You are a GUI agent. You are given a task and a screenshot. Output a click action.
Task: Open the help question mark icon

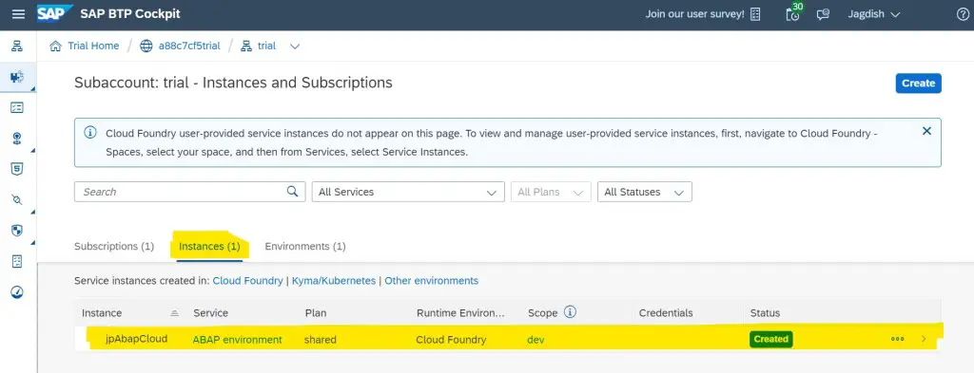[963, 14]
